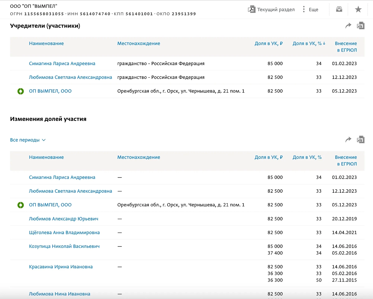Click the green status icon near ОП ВЫМПЕЛ
The width and height of the screenshot is (373, 299).
(x=21, y=91)
